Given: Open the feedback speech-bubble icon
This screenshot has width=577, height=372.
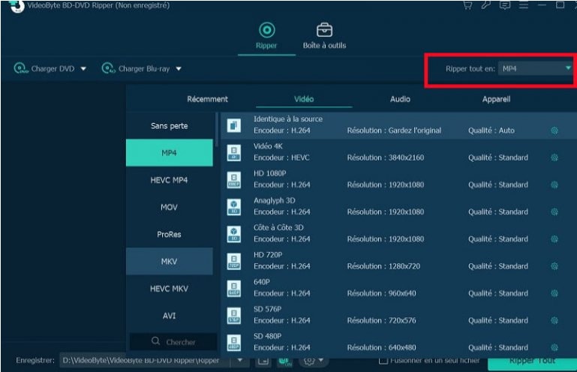Looking at the screenshot, I should pos(505,5).
